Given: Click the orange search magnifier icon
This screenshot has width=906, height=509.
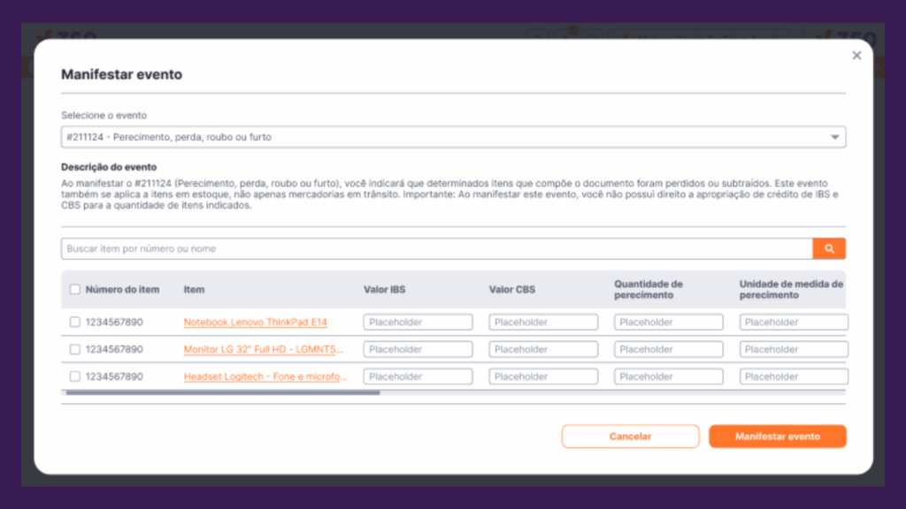Looking at the screenshot, I should (829, 249).
